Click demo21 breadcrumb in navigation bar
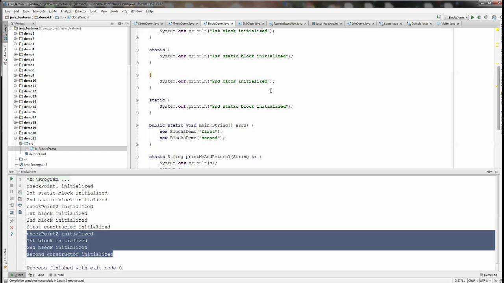 click(43, 17)
